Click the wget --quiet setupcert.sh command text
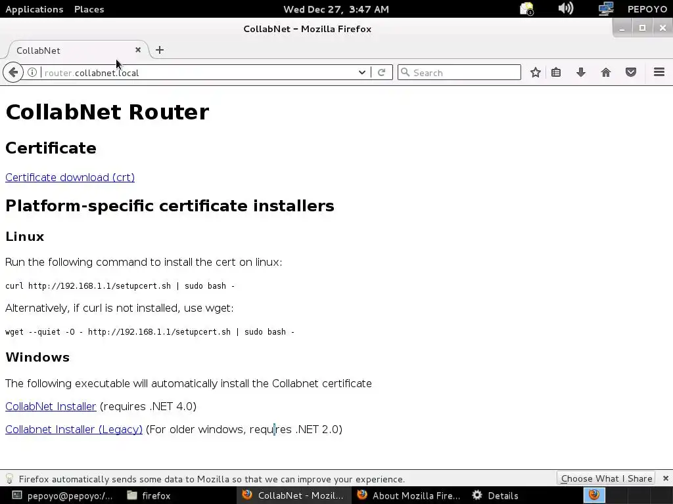Screen dimensions: 673x504 150,331
